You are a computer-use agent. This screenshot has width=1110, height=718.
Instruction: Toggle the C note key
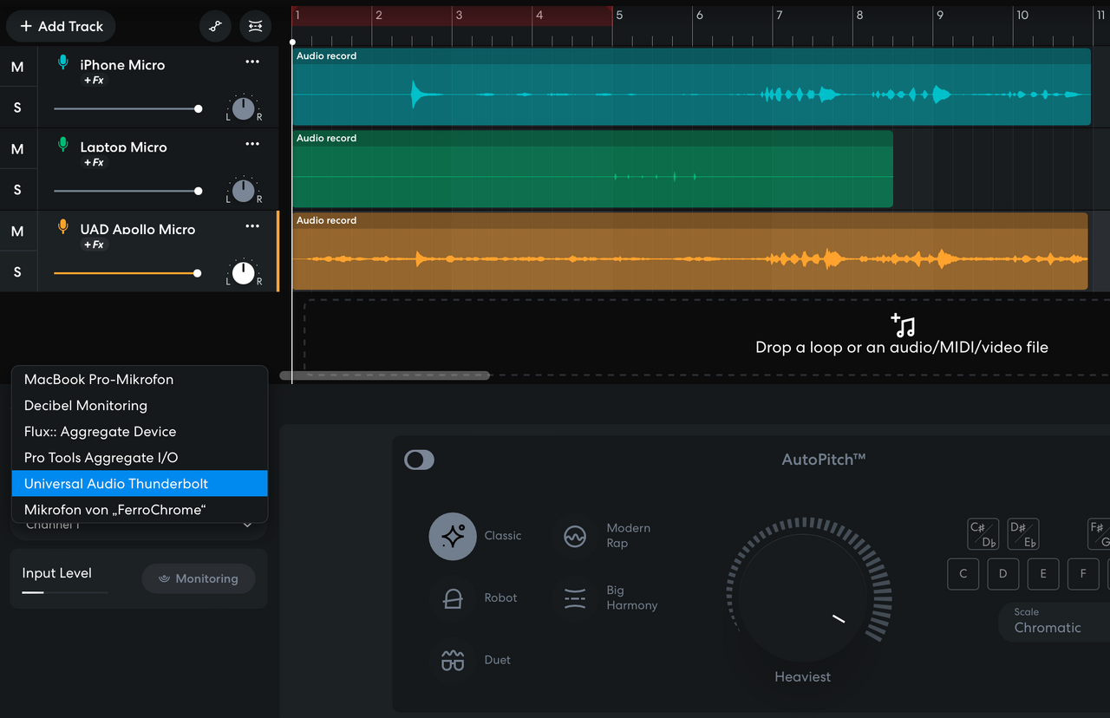[963, 574]
